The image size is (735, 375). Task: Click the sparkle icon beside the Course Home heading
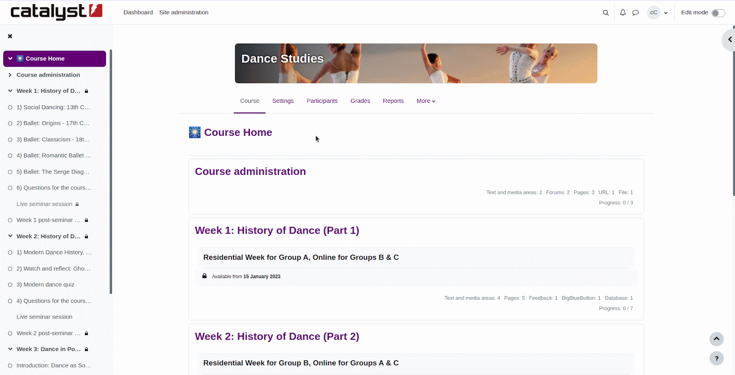coord(195,133)
